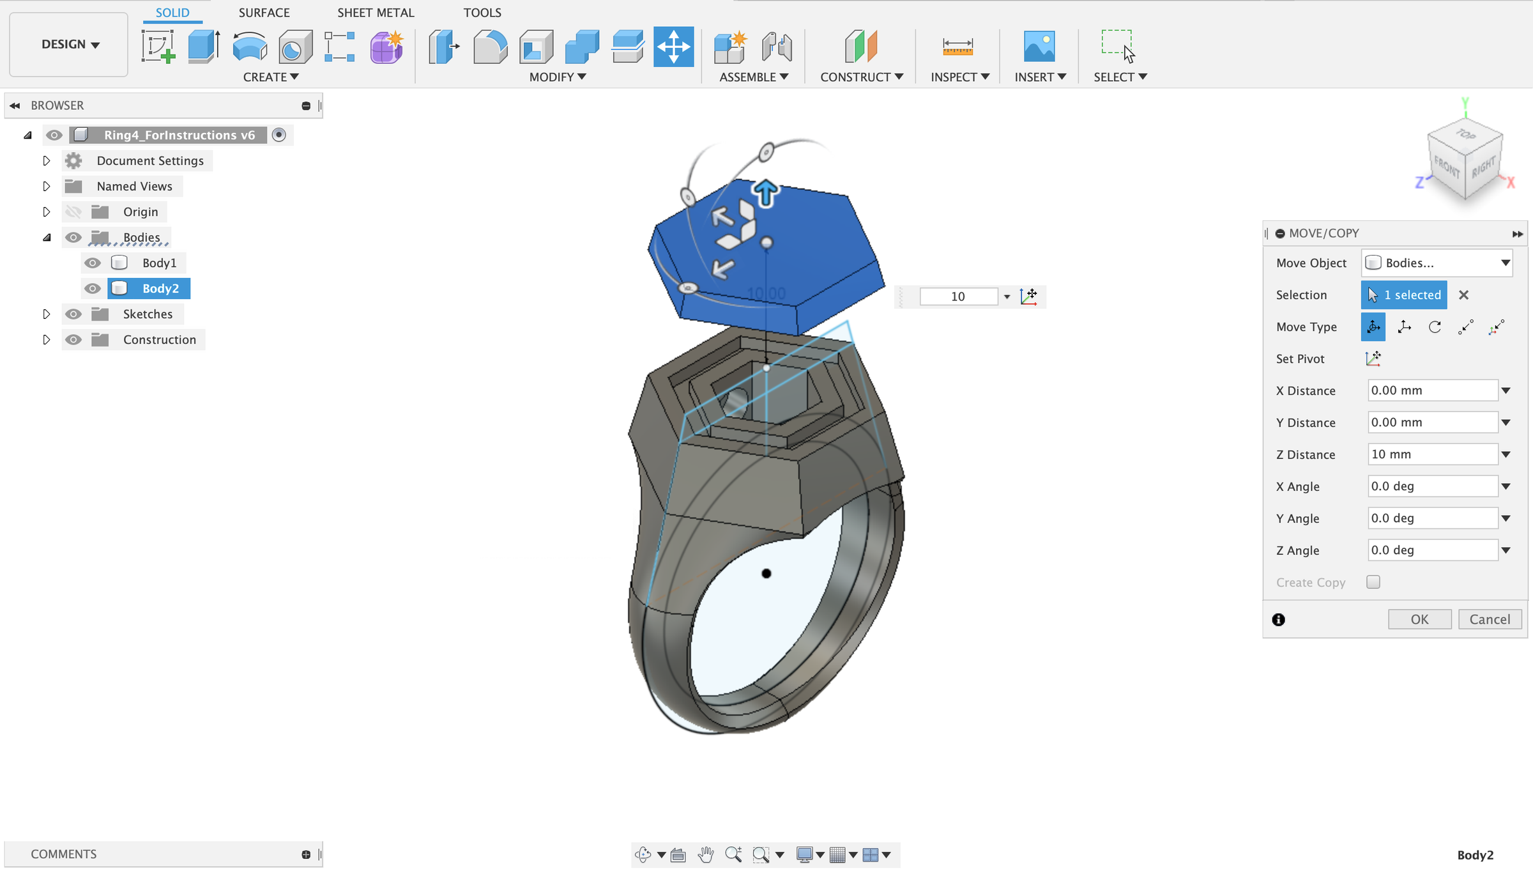This screenshot has height=871, width=1533.
Task: Cancel the Move/Copy operation
Action: pyautogui.click(x=1490, y=619)
